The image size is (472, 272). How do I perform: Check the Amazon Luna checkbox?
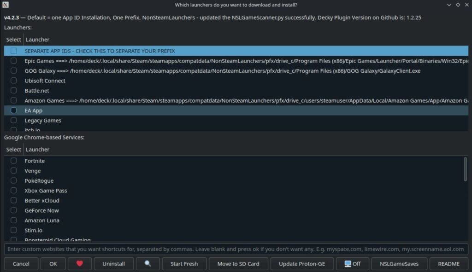point(13,220)
